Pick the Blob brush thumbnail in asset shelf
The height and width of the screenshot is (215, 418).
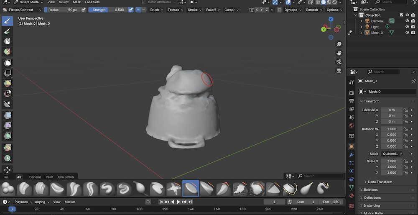click(7, 189)
